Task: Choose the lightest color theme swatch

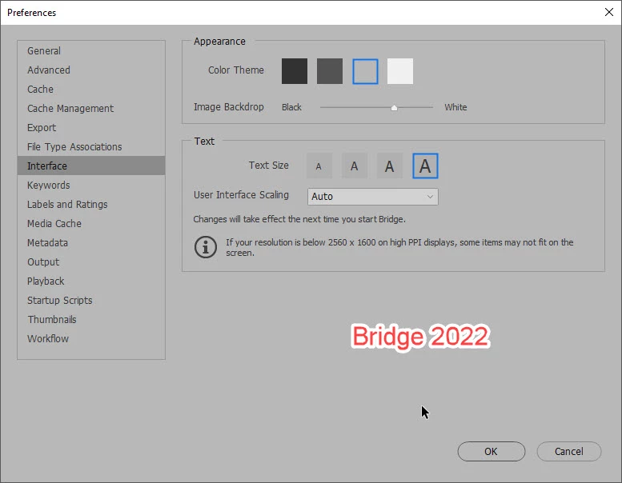Action: [x=400, y=71]
